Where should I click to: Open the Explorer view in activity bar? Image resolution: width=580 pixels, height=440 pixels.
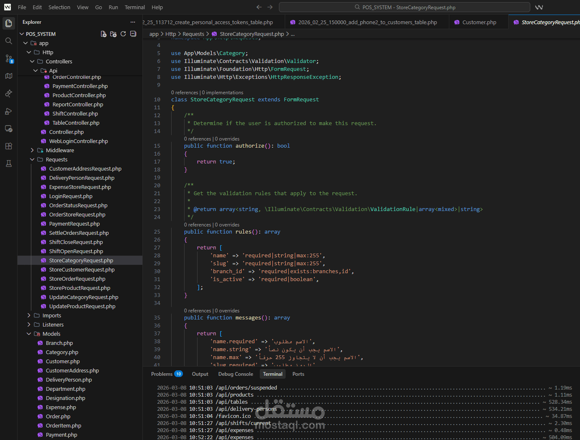[x=8, y=23]
